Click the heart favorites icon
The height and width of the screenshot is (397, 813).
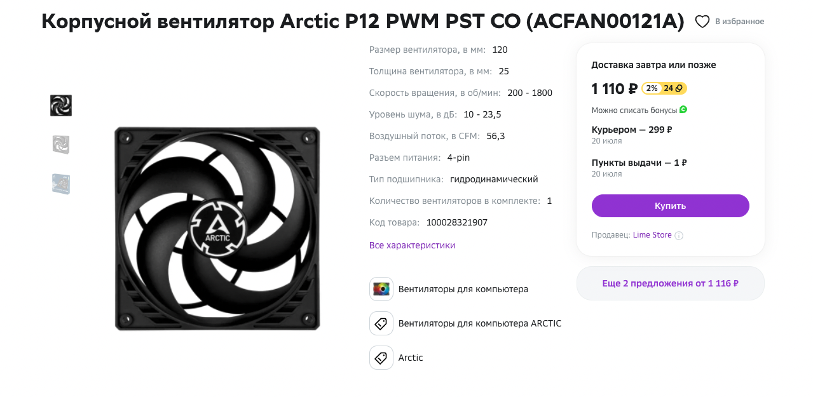point(702,22)
